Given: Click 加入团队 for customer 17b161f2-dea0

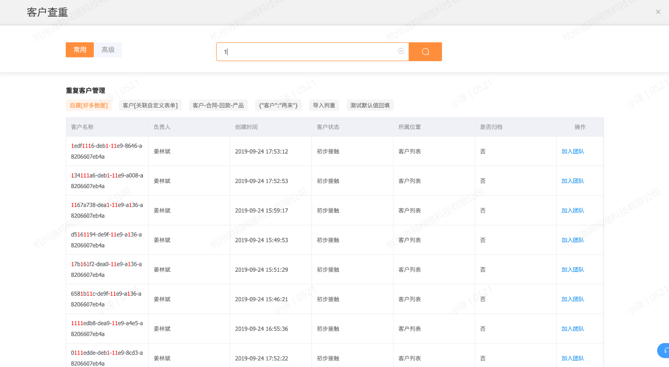Looking at the screenshot, I should [x=573, y=270].
